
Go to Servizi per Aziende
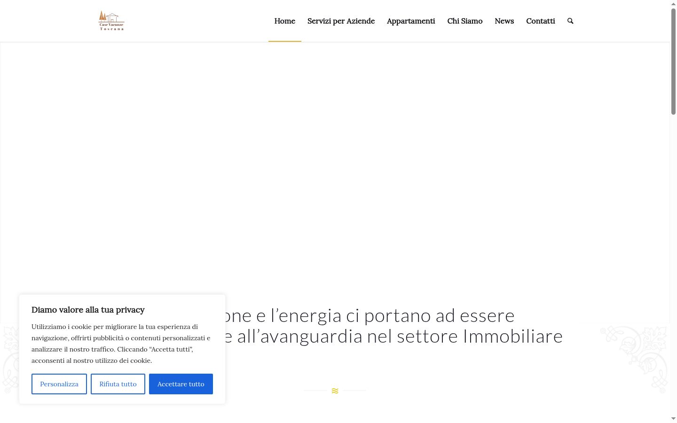341,21
